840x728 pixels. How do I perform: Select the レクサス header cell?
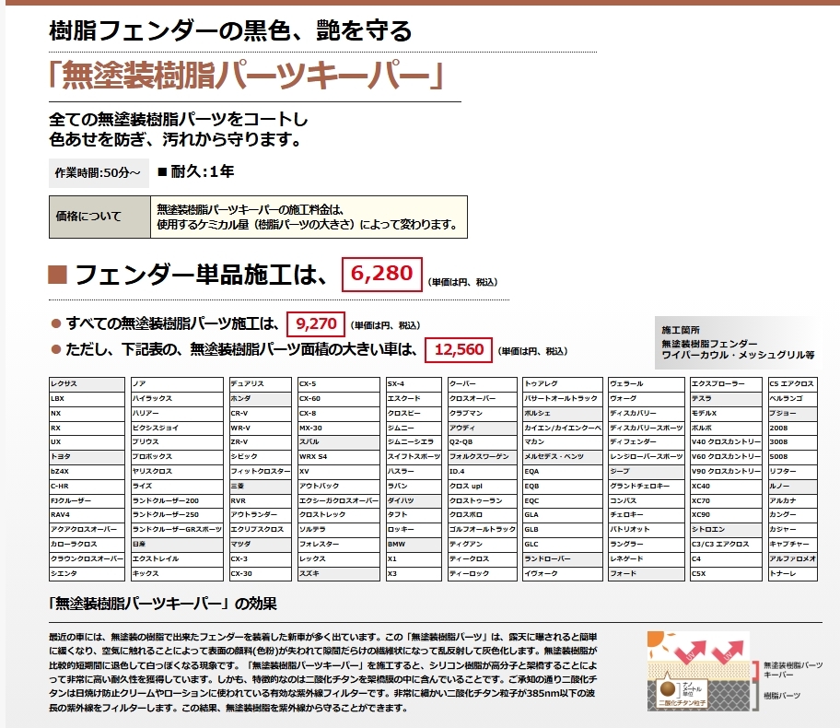(x=87, y=383)
